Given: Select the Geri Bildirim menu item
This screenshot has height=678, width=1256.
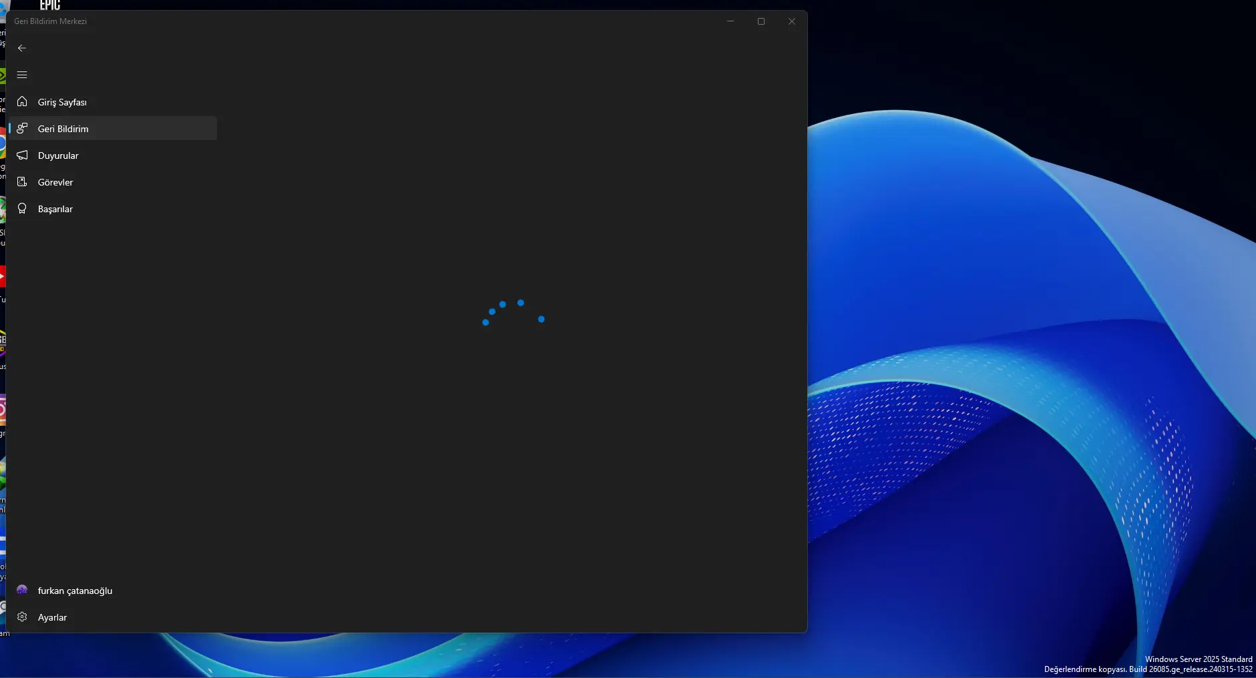Looking at the screenshot, I should point(113,128).
